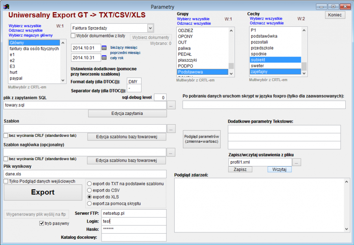
Task: Select 'przedszkole' in the Cechy list
Action: click(275, 48)
